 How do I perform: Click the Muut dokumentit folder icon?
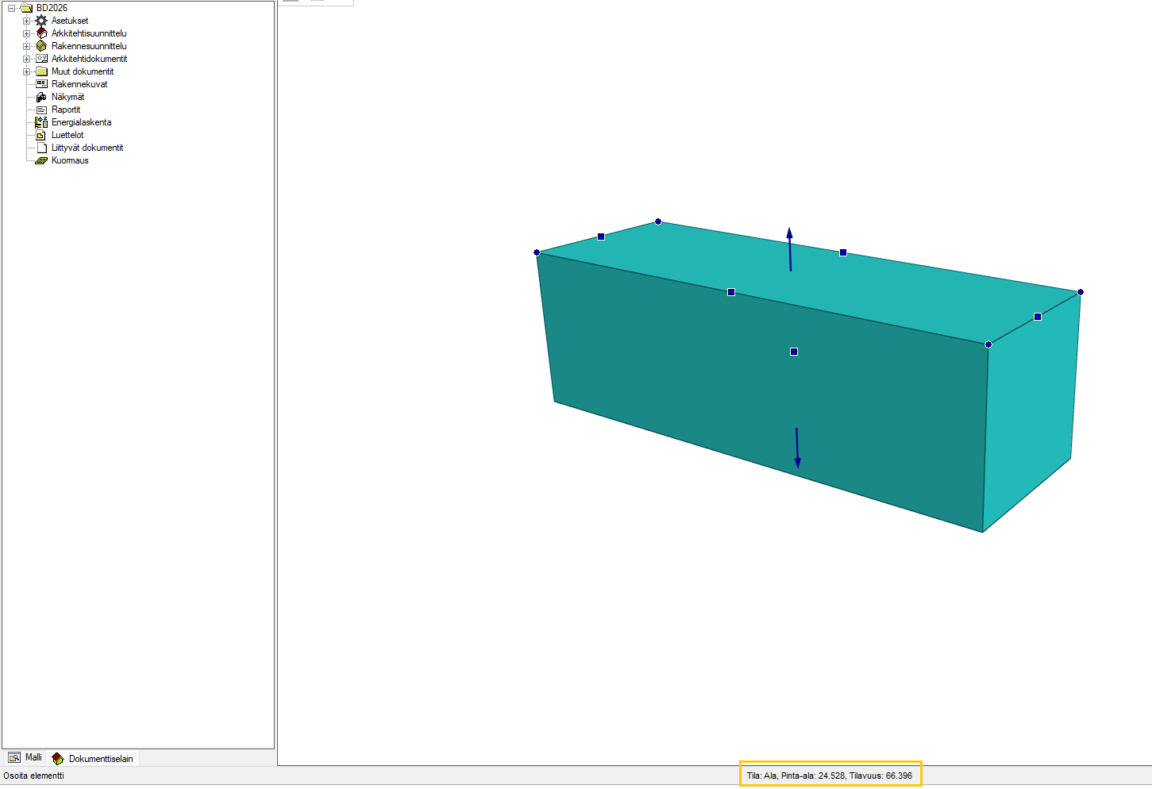point(41,71)
